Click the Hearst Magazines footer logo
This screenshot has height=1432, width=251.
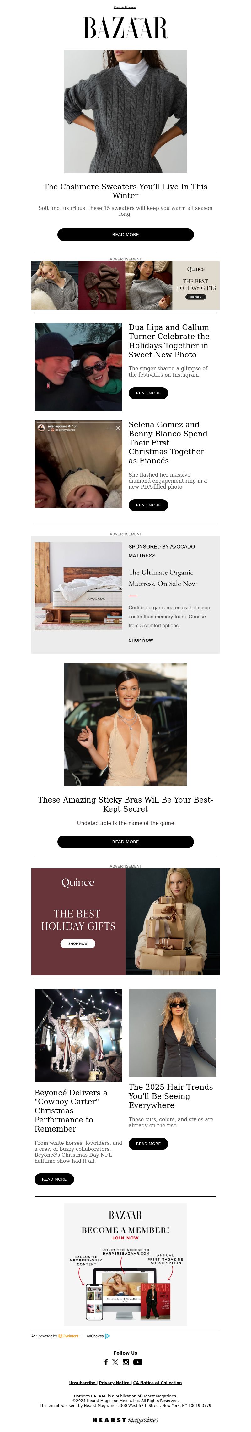pos(125,1420)
